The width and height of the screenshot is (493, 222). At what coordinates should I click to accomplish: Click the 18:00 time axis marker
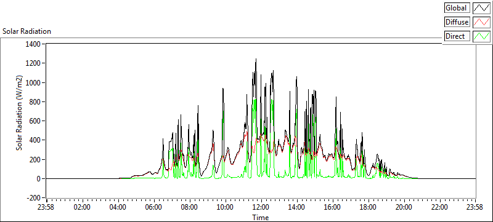point(368,207)
